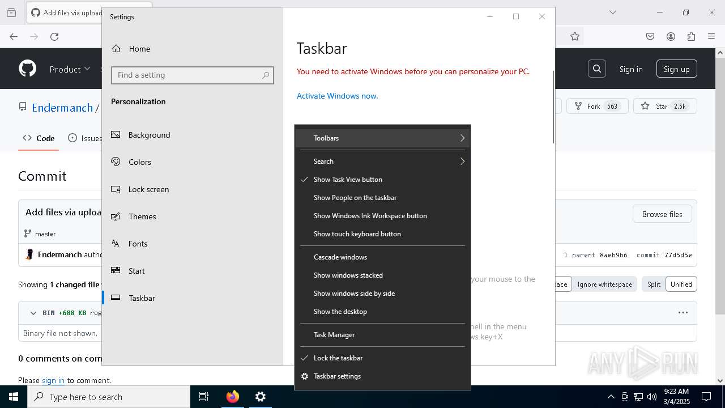Select Taskbar icon in Settings sidebar
This screenshot has width=725, height=408.
116,298
